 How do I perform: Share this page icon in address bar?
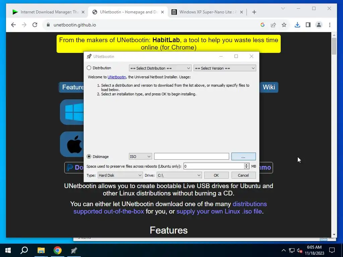pyautogui.click(x=273, y=25)
